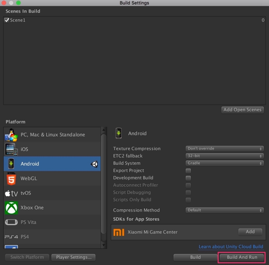Select the WebGL platform row
This screenshot has height=265, width=269.
click(x=52, y=178)
